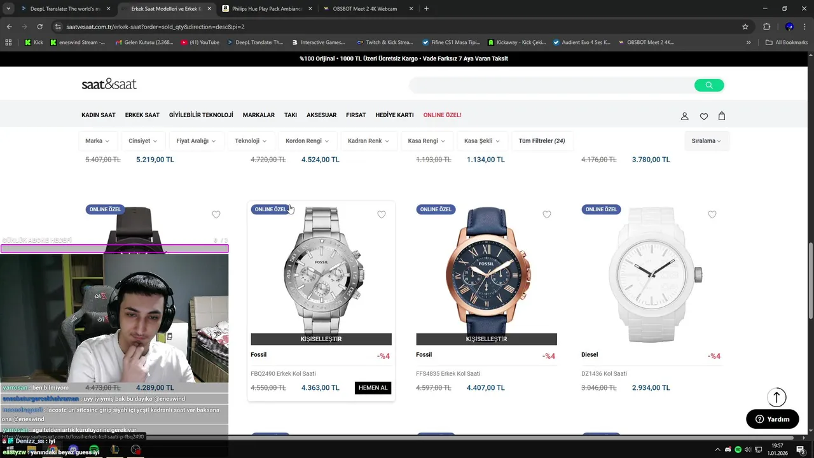Open Tüm Filtreler (24) button
Screen dimensions: 814x458
pyautogui.click(x=542, y=141)
